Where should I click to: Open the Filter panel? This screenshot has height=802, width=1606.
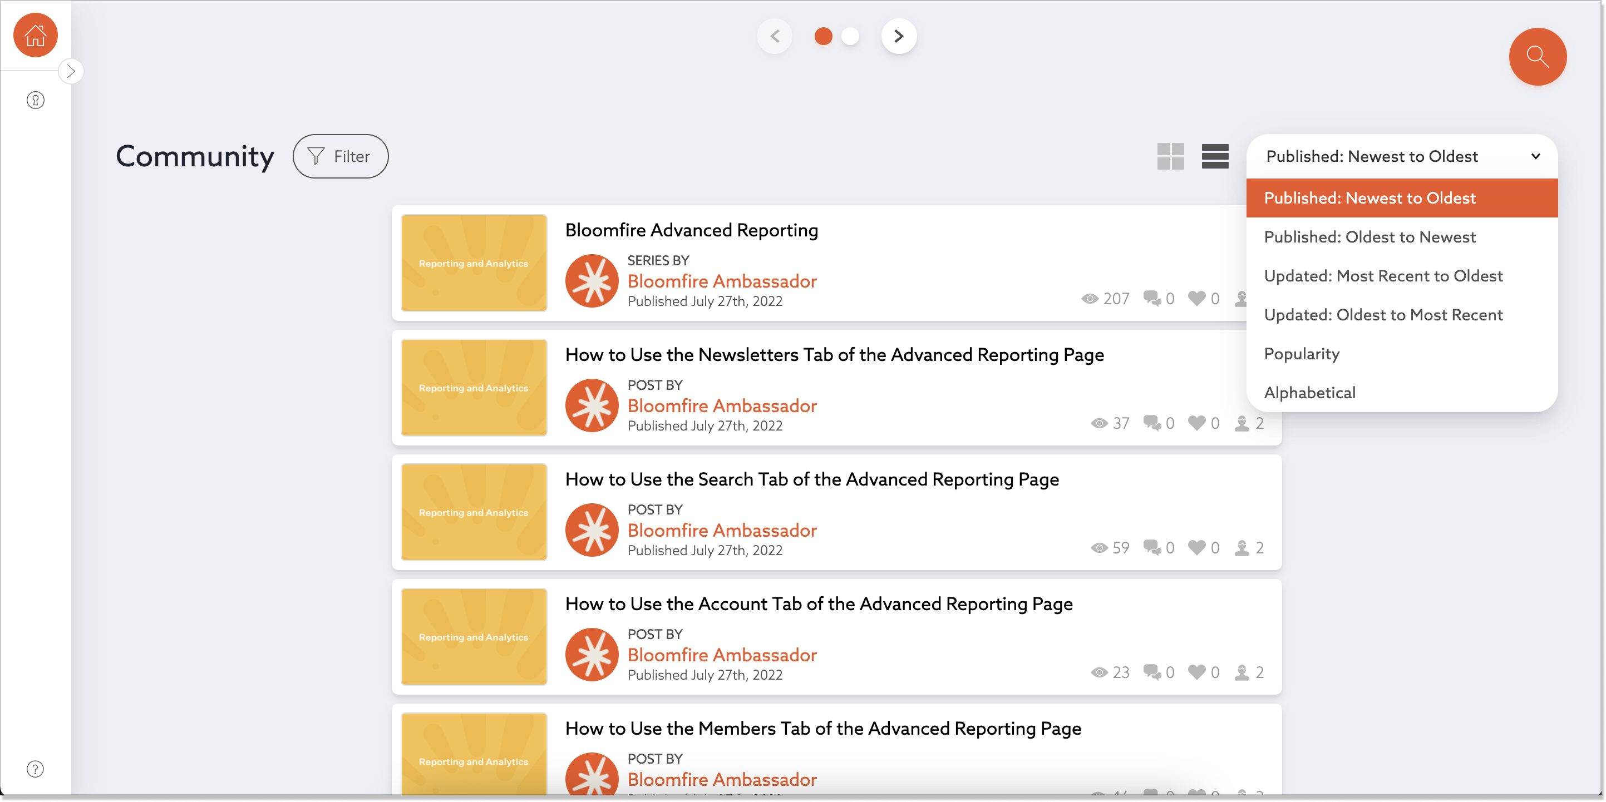pyautogui.click(x=341, y=156)
